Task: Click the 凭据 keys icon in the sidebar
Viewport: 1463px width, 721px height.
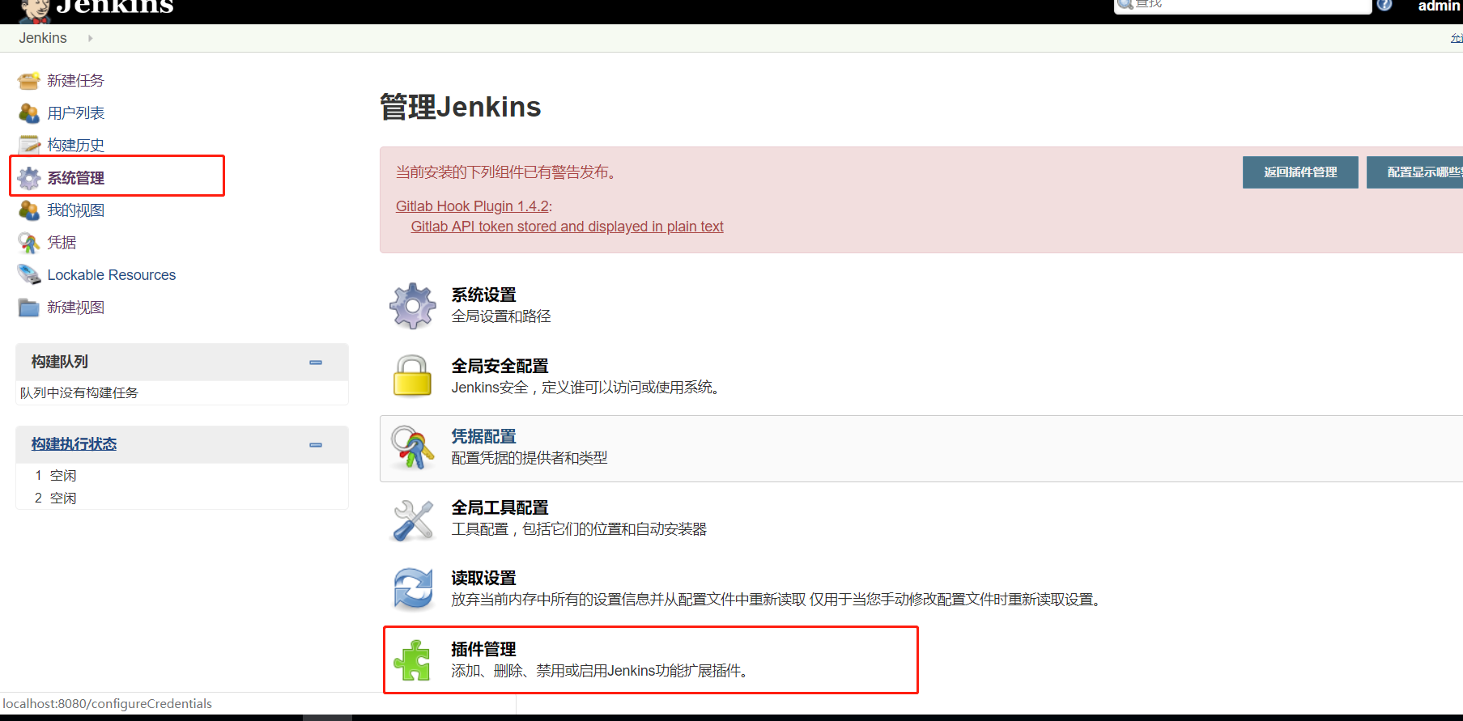Action: click(x=29, y=242)
